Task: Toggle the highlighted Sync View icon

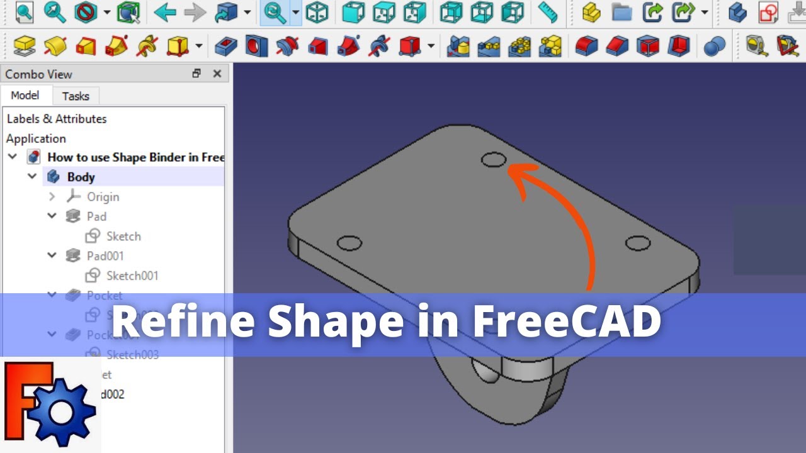Action: [275, 12]
